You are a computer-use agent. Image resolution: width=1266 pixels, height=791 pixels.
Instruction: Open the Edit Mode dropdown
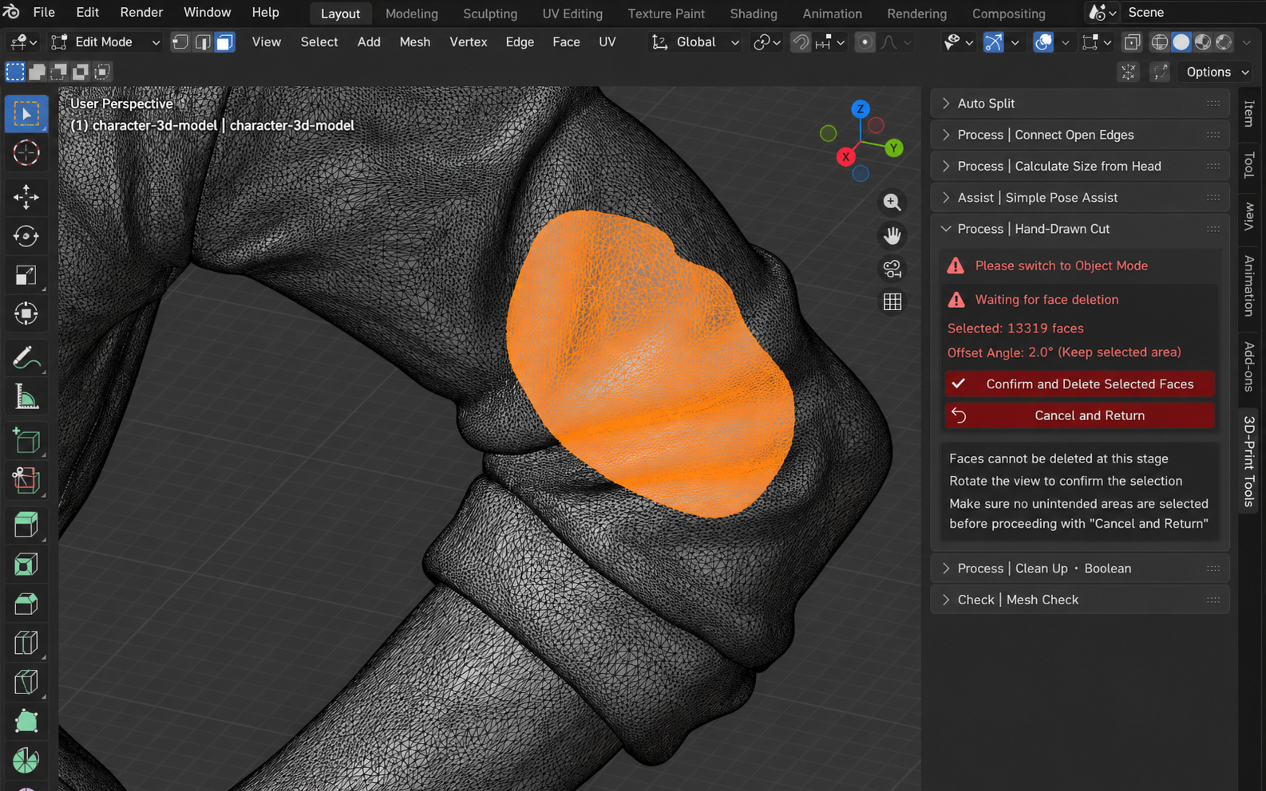[105, 42]
